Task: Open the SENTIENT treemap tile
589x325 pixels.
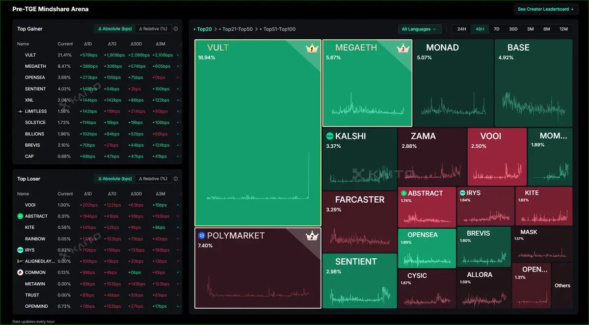Action: click(359, 281)
